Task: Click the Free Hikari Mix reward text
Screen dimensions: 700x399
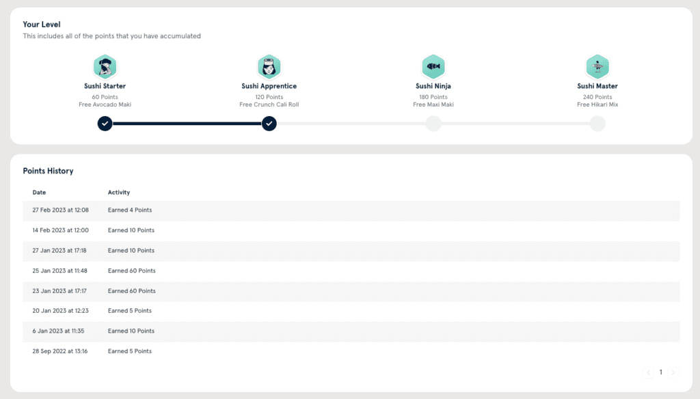Action: click(x=597, y=105)
